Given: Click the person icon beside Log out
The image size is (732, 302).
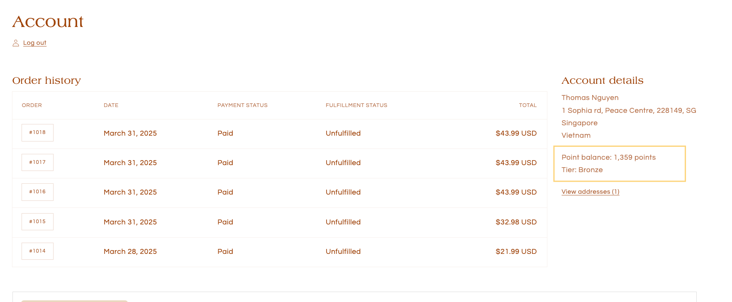Looking at the screenshot, I should (x=16, y=43).
